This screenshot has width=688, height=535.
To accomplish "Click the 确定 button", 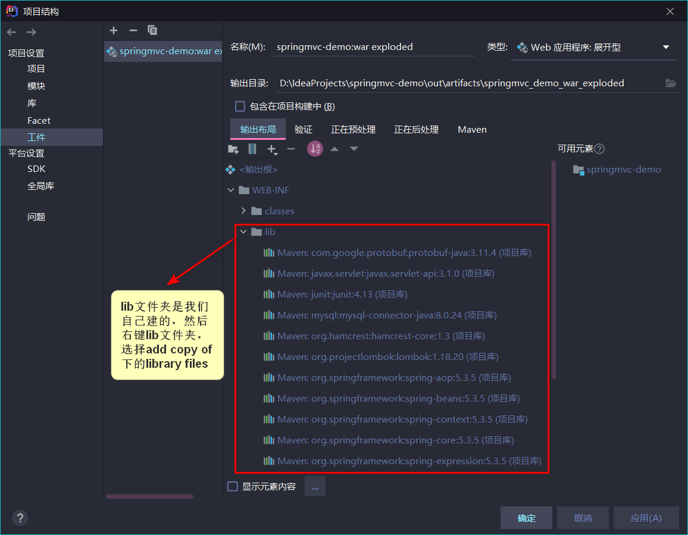I will (527, 518).
